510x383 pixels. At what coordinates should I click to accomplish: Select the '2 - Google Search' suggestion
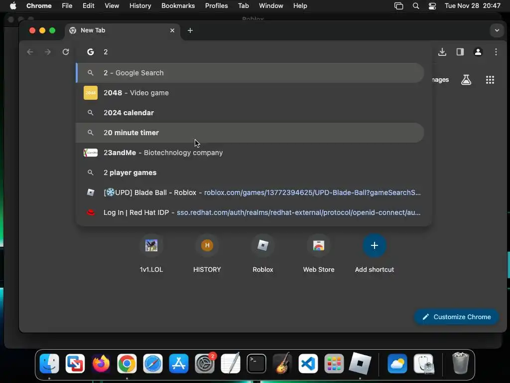(250, 73)
